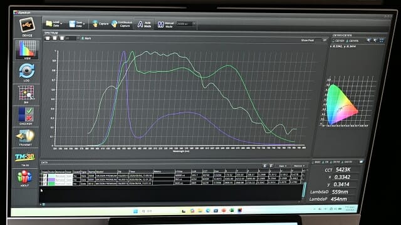Select the CIE1931 radio option
Screen dimensions: 401x225
pyautogui.click(x=338, y=41)
